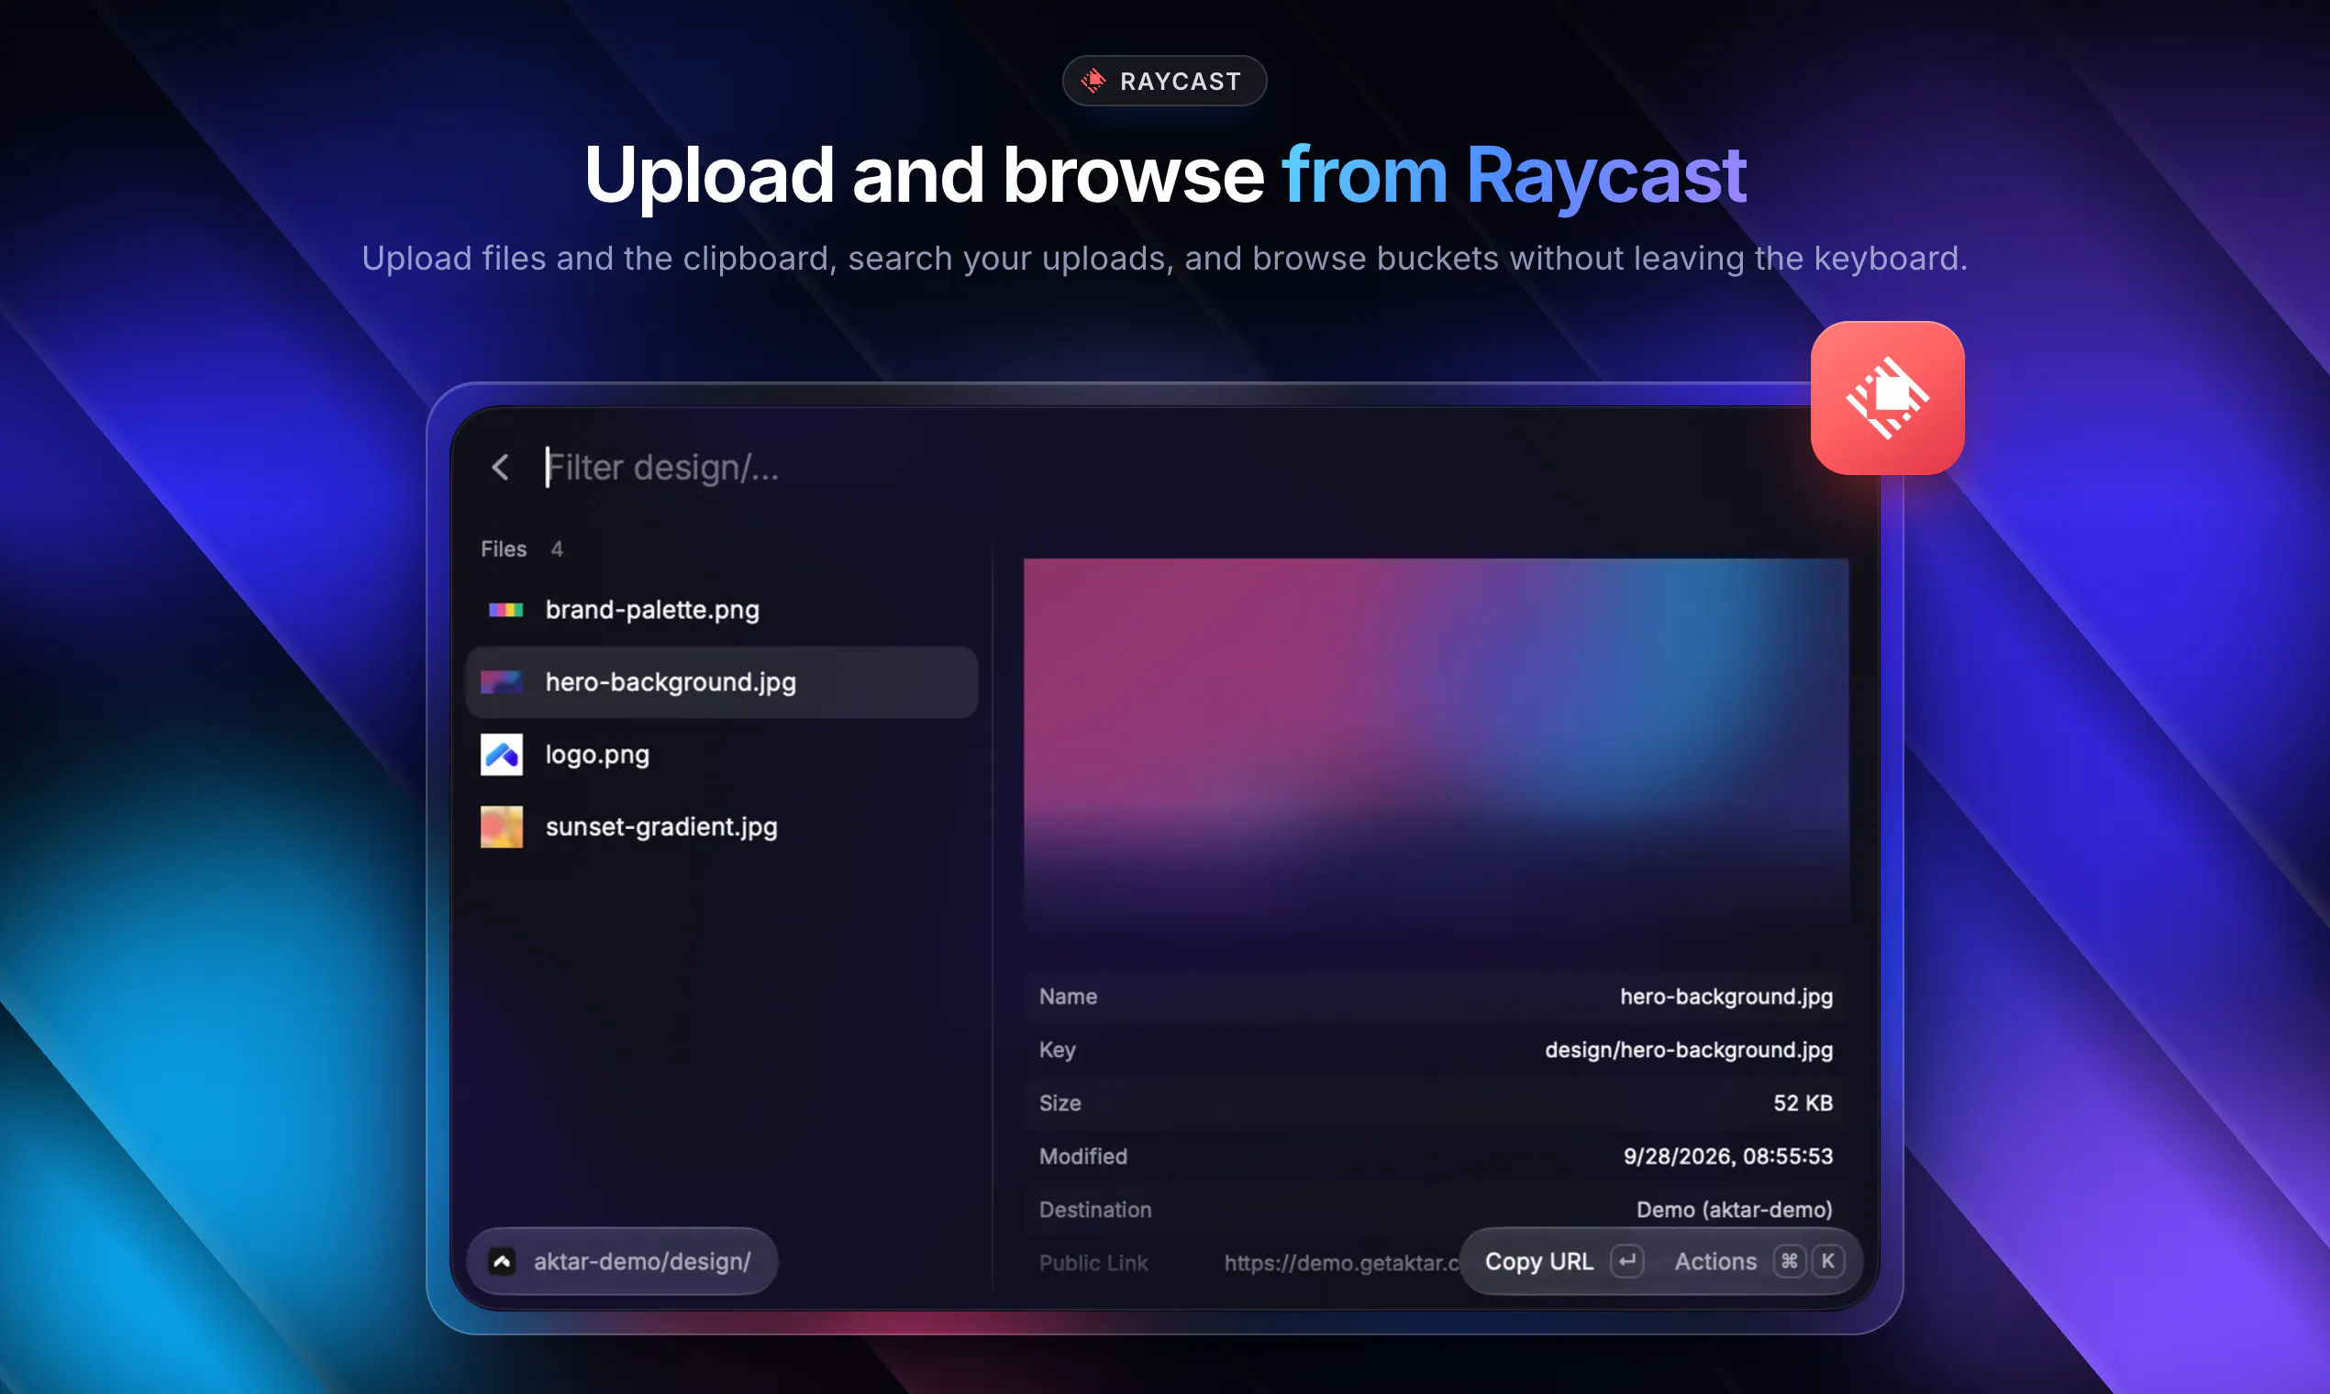Open the Actions menu
Image resolution: width=2330 pixels, height=1394 pixels.
coord(1759,1261)
